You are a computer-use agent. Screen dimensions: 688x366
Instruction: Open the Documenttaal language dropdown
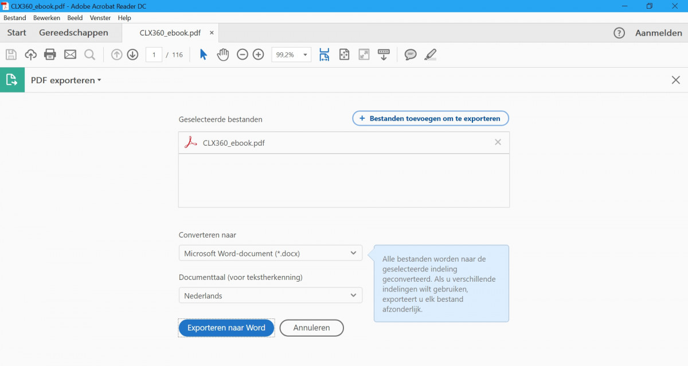point(271,295)
